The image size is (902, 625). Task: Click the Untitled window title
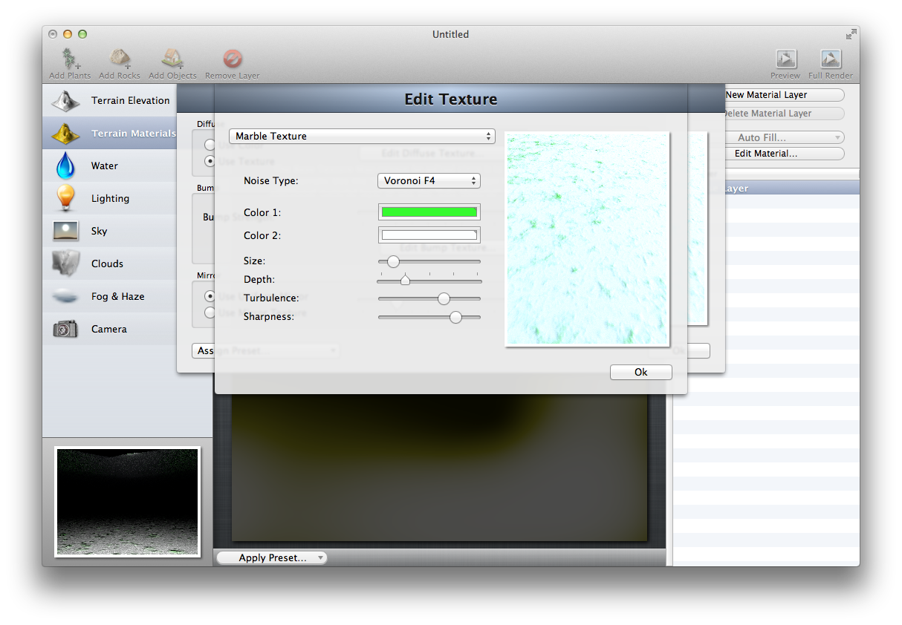(x=450, y=34)
